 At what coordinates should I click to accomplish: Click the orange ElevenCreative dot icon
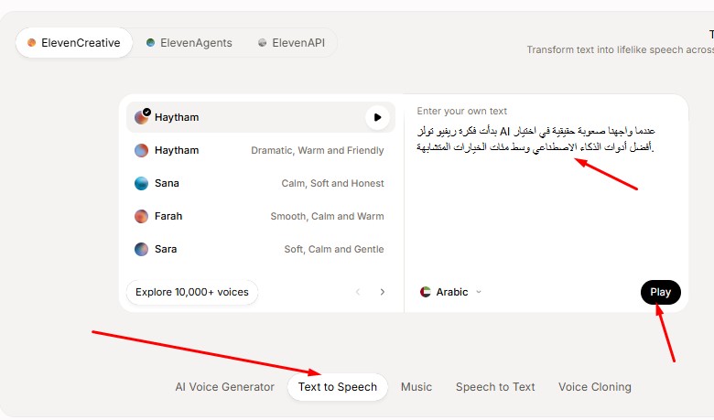pos(31,43)
